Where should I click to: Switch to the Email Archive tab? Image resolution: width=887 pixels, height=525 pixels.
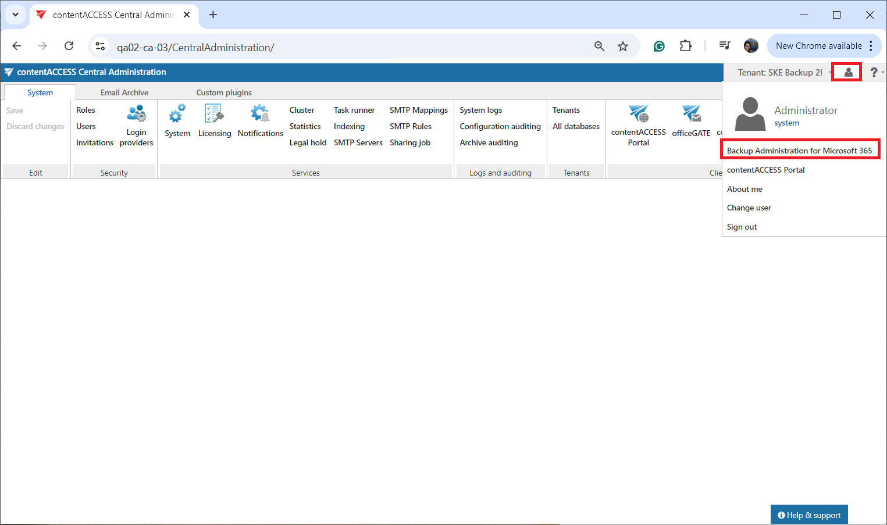point(124,92)
